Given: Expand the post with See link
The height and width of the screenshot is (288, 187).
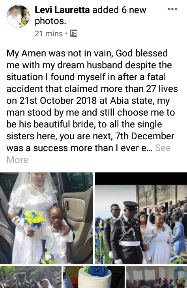Looking at the screenshot, I should [163, 148].
